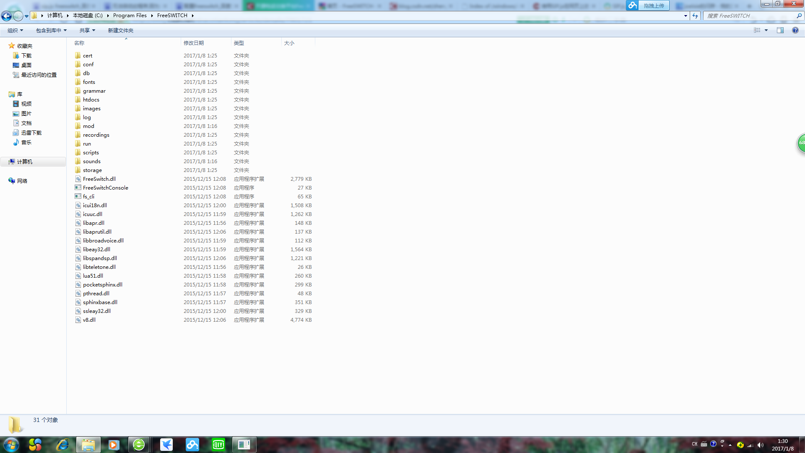Open the scripts folder

coord(90,152)
